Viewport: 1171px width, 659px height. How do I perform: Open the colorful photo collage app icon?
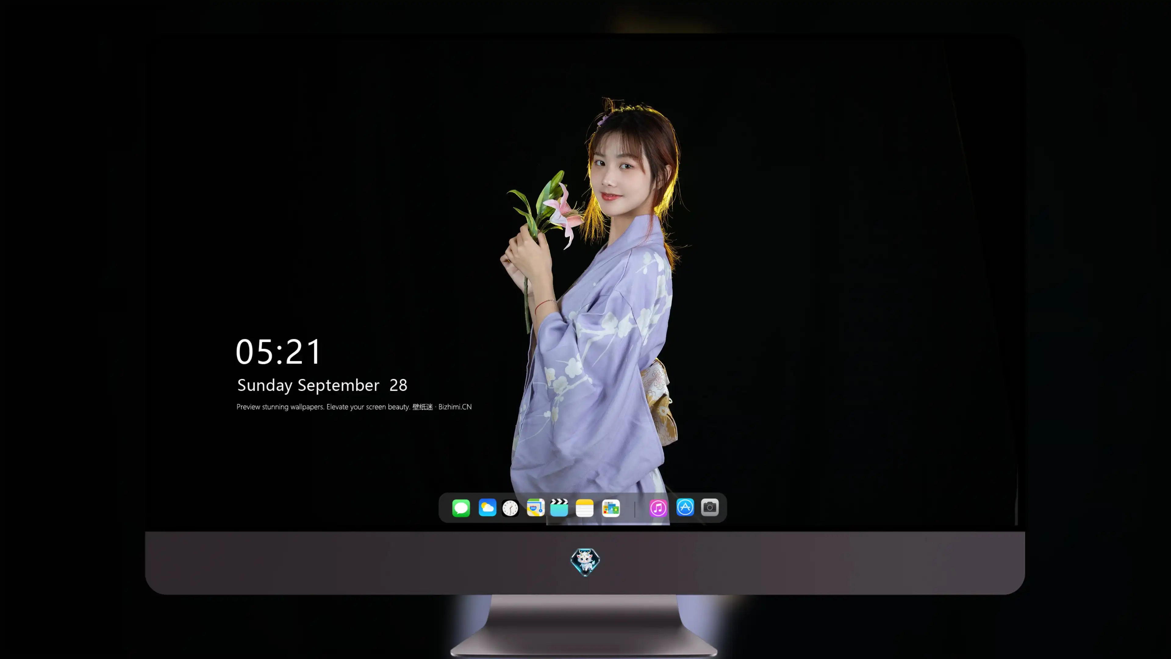(611, 508)
